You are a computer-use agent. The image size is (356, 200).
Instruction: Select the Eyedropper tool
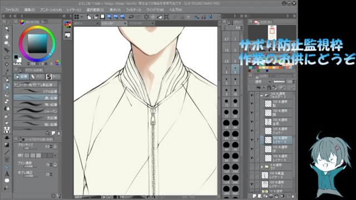[x=7, y=72]
